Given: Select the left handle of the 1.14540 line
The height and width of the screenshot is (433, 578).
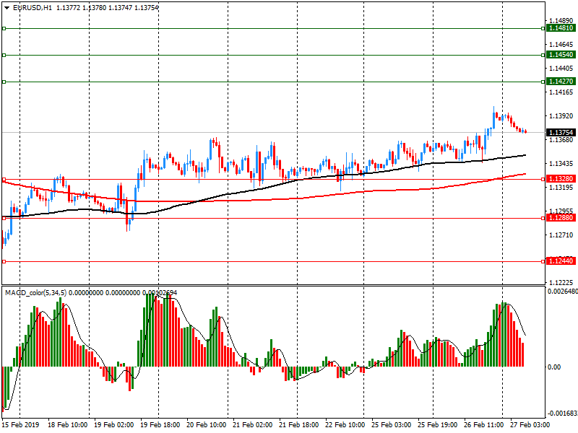Looking at the screenshot, I should pos(4,55).
